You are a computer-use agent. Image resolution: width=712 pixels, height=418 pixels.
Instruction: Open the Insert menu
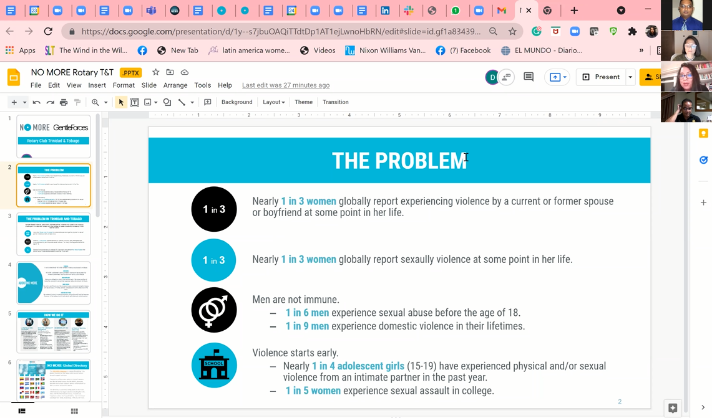click(97, 85)
